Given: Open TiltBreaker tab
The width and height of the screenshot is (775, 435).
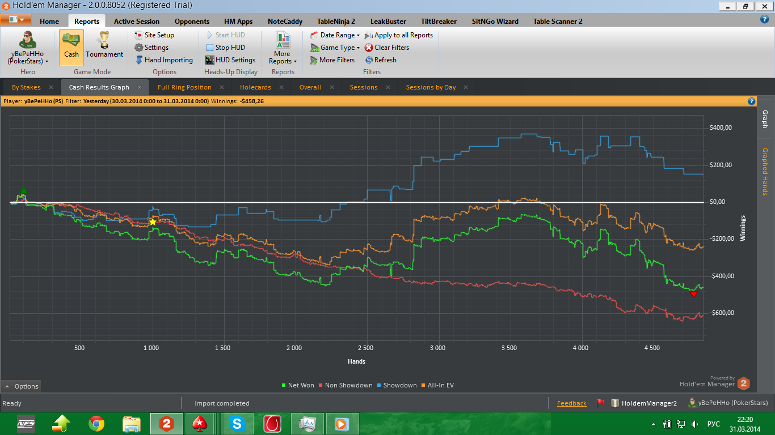Looking at the screenshot, I should click(x=439, y=22).
